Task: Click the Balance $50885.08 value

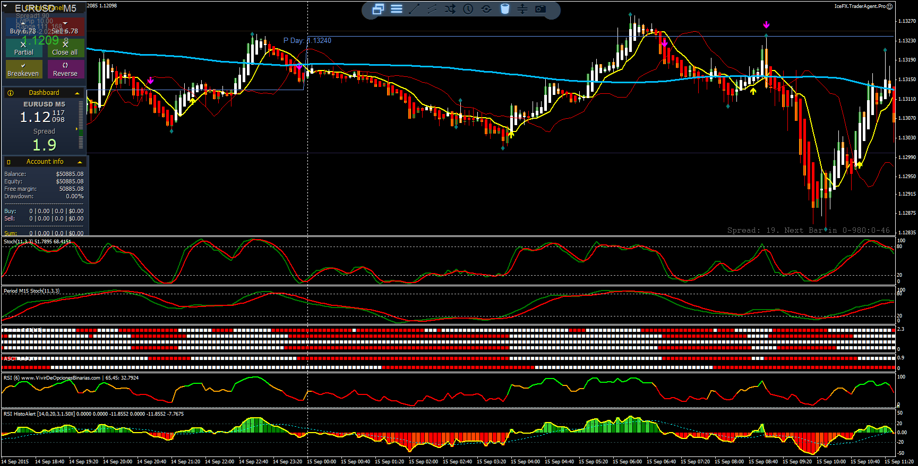Action: click(70, 174)
